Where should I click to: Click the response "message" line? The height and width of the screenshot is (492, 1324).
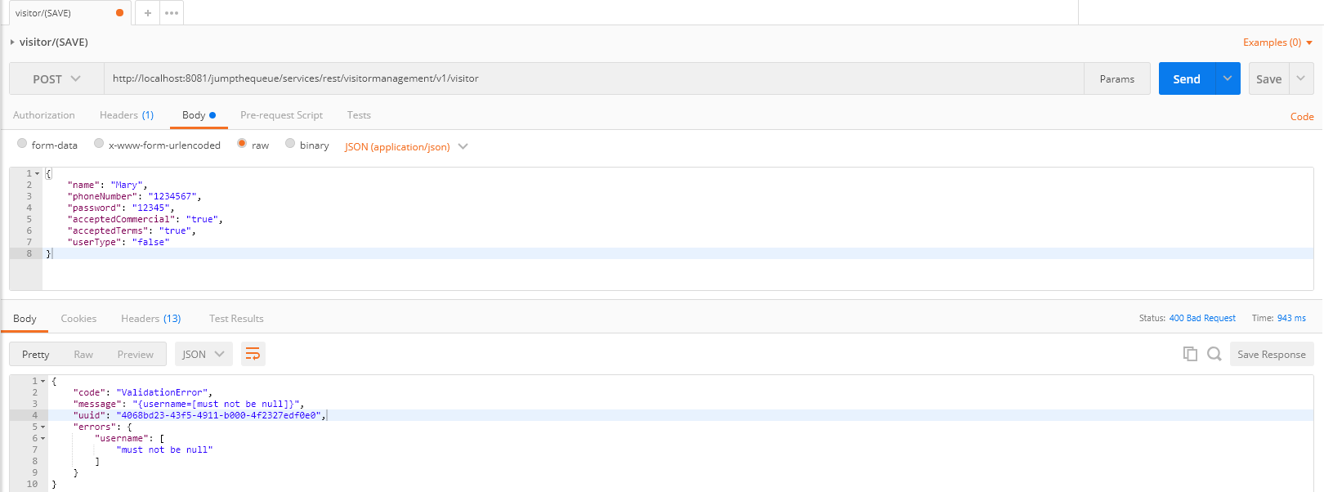(188, 404)
